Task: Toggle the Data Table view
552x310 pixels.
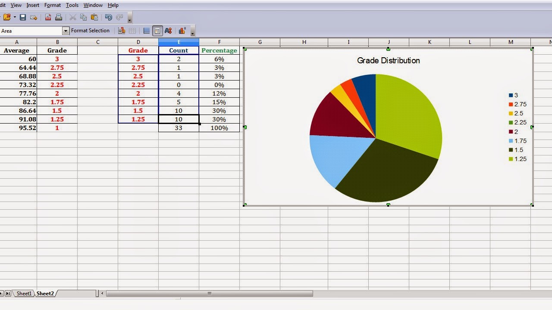Action: (x=132, y=31)
